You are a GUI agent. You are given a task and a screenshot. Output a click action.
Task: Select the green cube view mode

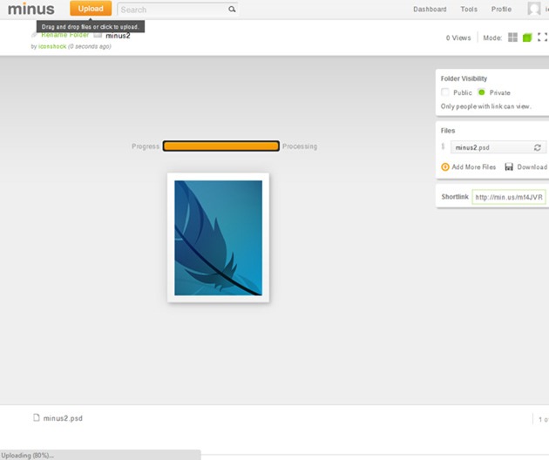[527, 37]
